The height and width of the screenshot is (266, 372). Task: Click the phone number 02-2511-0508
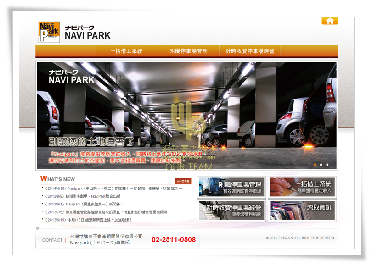pos(174,240)
